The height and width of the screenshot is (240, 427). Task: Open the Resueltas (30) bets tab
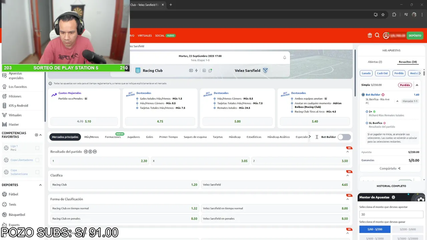(x=408, y=62)
